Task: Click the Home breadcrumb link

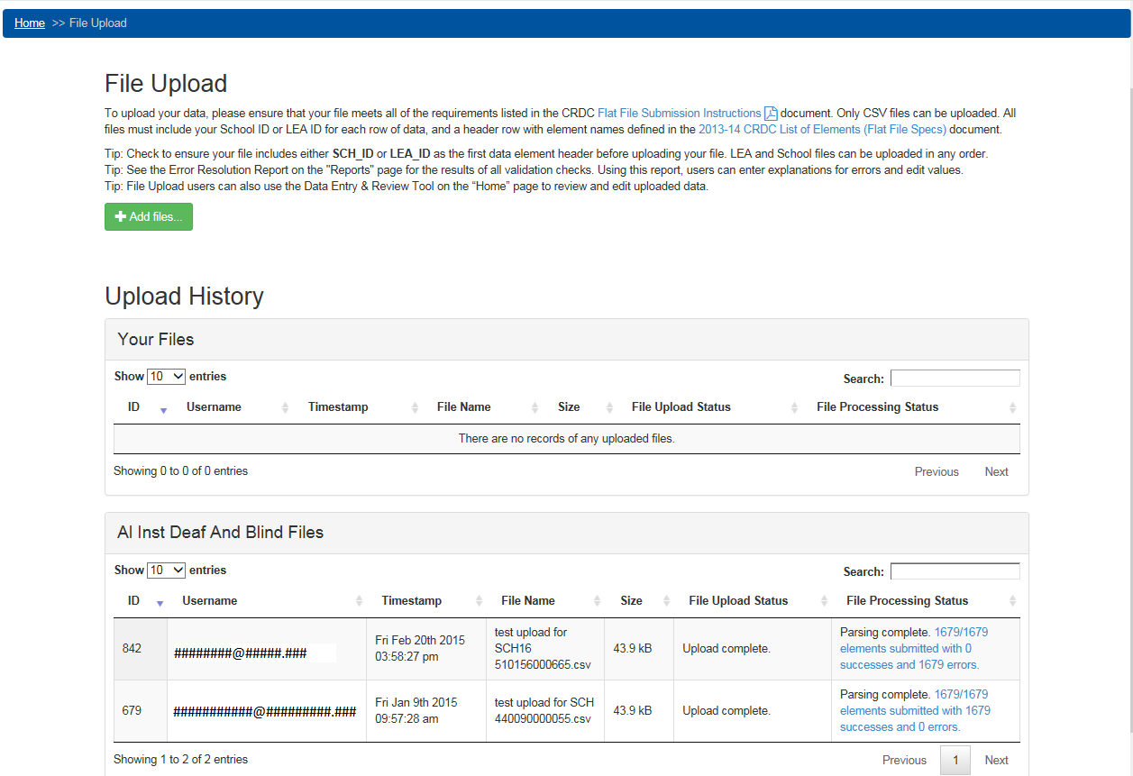Action: point(30,23)
